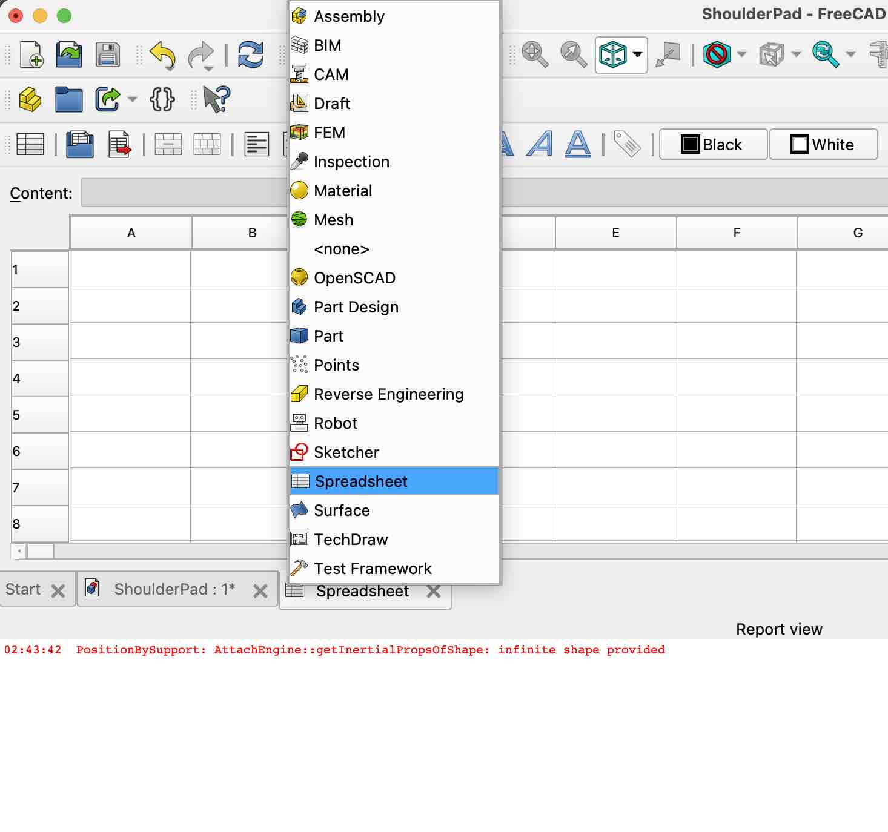Choose the Inspection workbench
This screenshot has width=888, height=832.
click(394, 162)
